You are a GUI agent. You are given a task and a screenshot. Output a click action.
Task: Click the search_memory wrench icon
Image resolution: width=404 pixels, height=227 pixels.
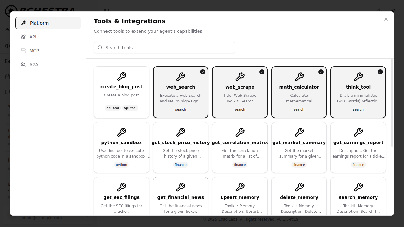pos(358,187)
